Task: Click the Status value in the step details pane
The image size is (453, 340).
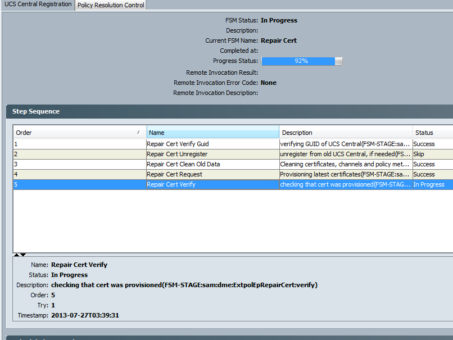Action: coord(69,275)
